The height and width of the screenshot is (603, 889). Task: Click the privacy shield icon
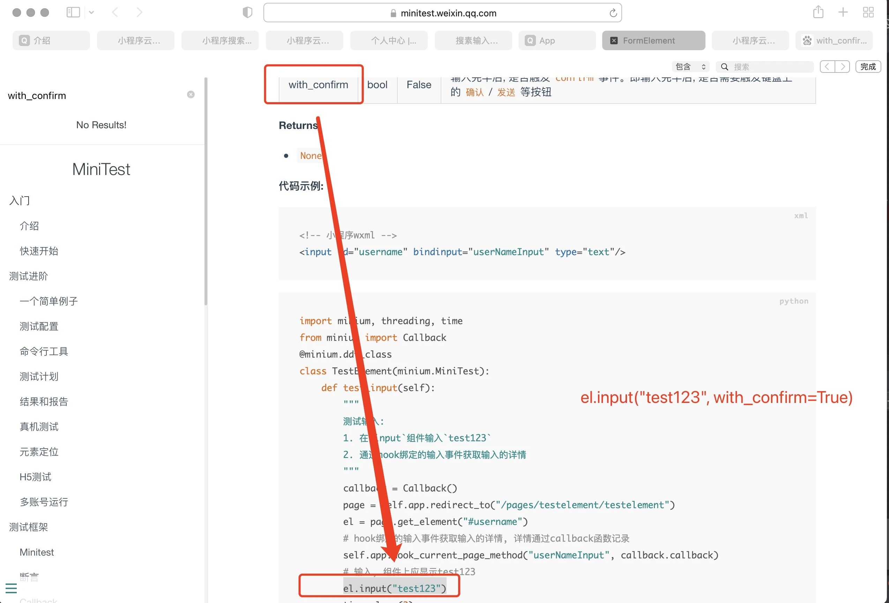[x=247, y=13]
